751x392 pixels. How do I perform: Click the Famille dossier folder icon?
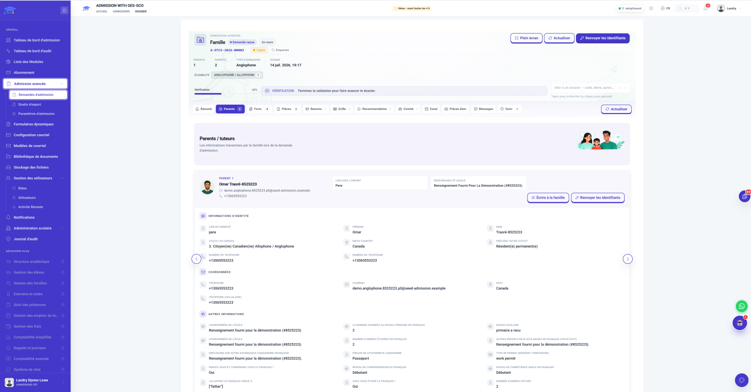pos(200,40)
